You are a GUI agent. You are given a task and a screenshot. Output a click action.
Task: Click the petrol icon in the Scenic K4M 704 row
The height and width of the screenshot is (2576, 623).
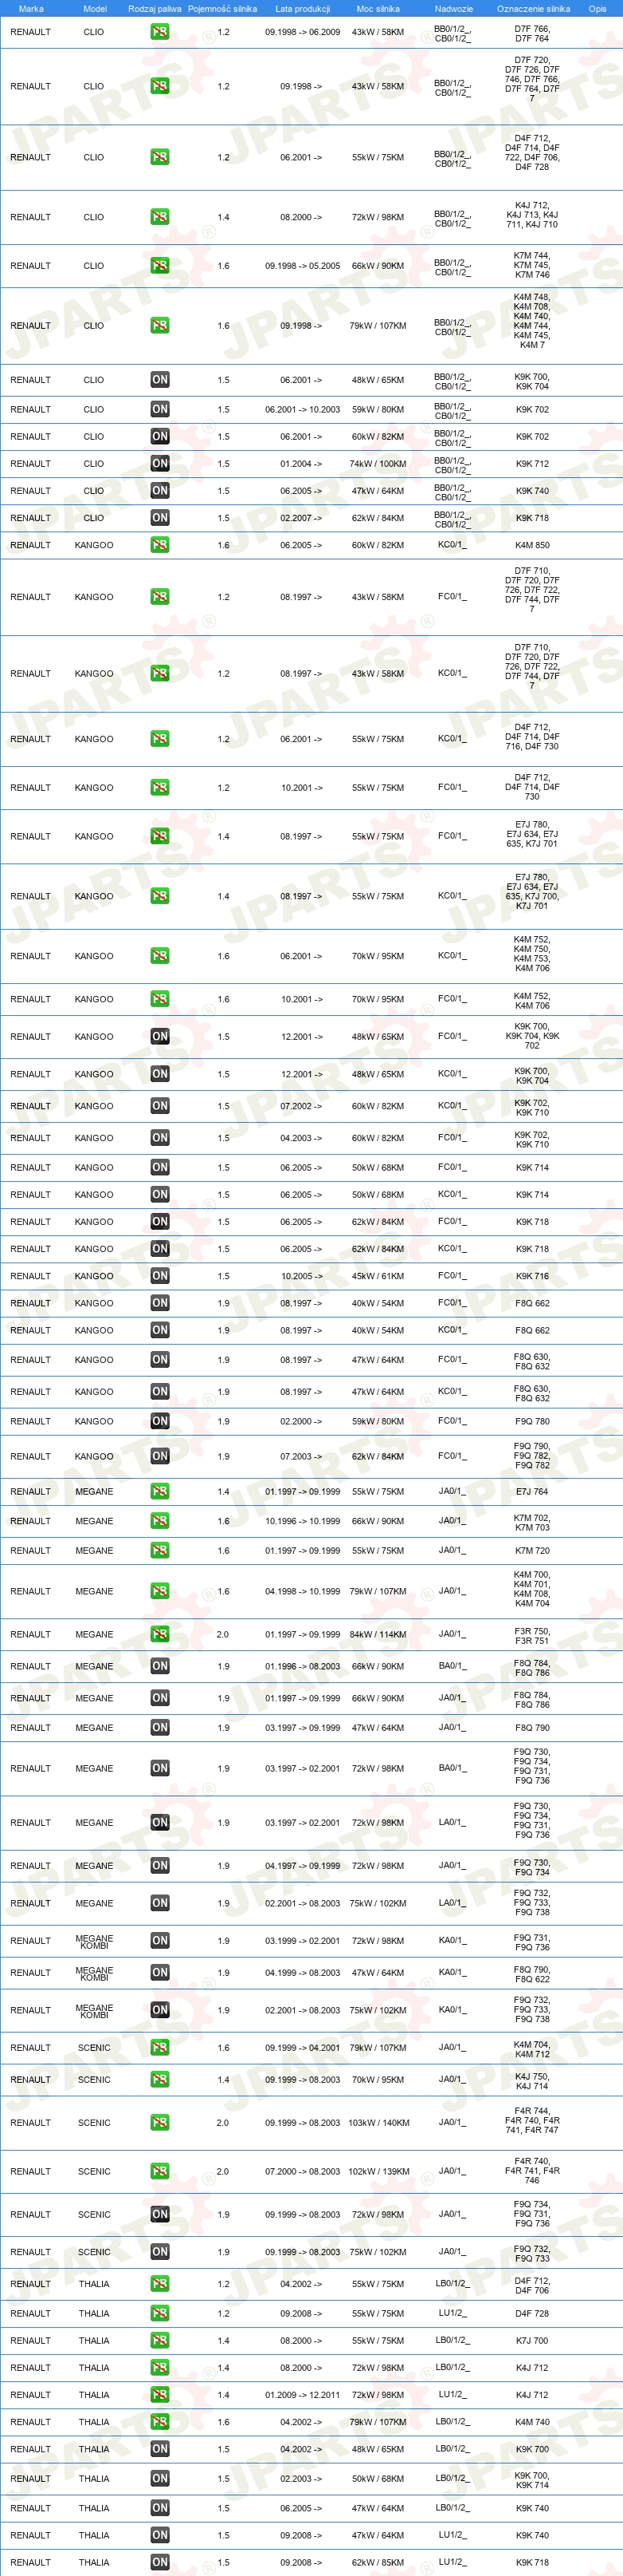point(160,2047)
